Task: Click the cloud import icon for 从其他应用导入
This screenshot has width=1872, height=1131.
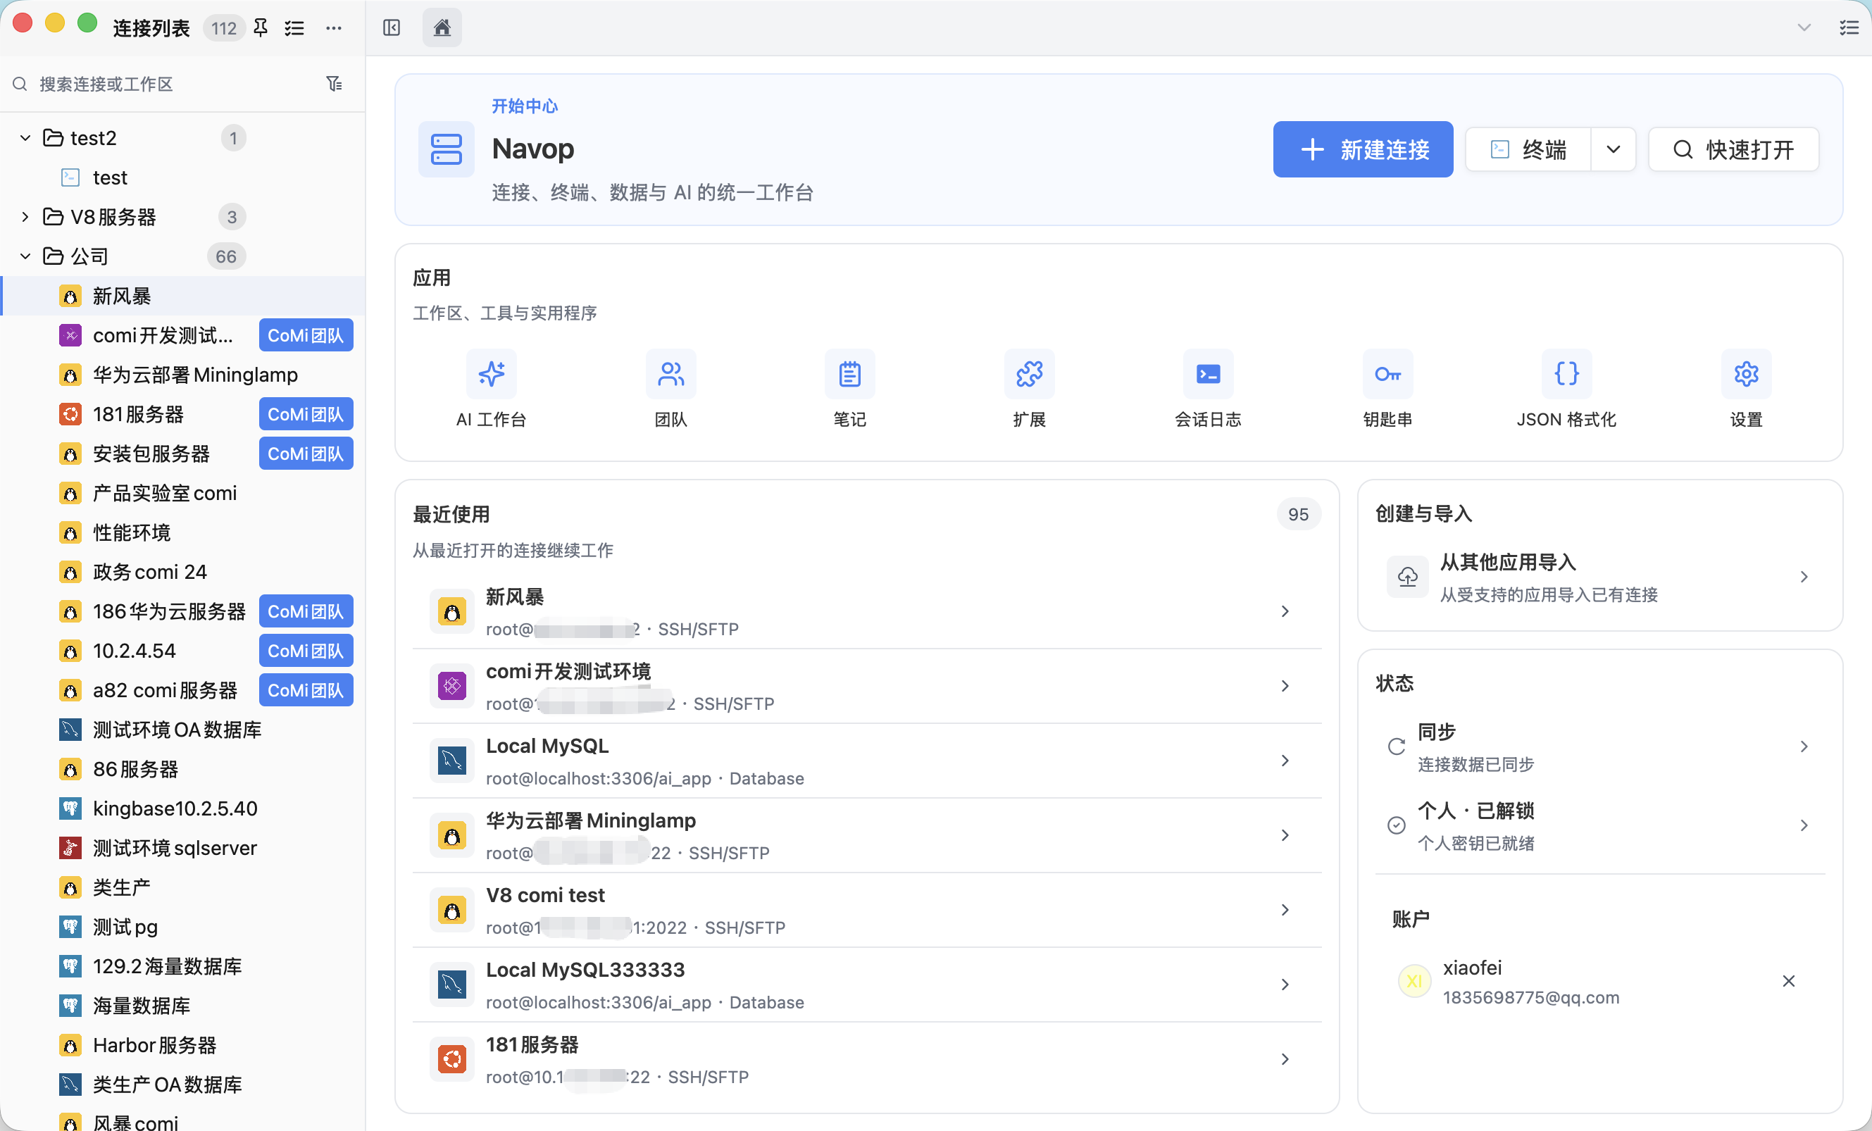Action: pos(1408,577)
